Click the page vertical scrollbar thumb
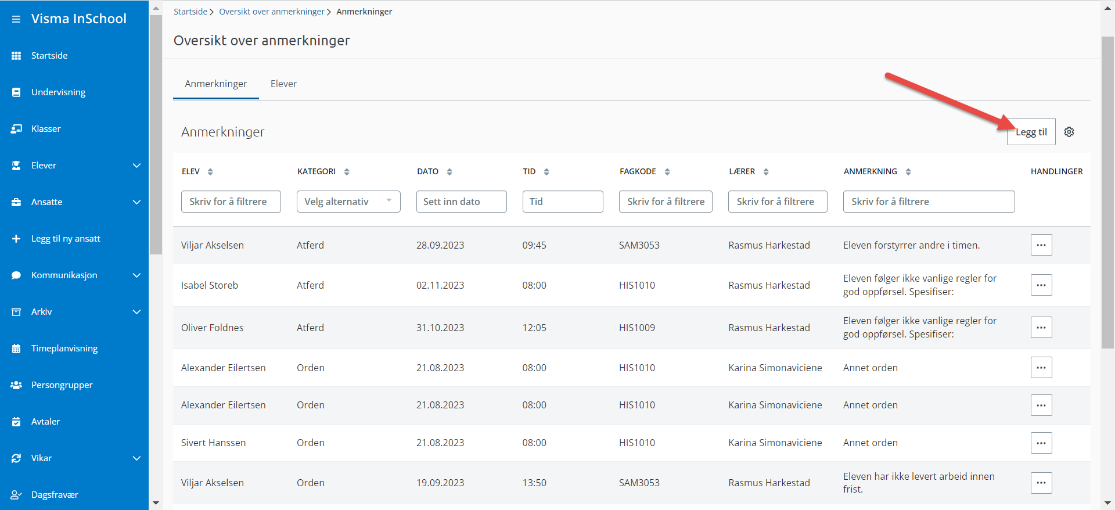1115x510 pixels. pyautogui.click(x=1107, y=192)
